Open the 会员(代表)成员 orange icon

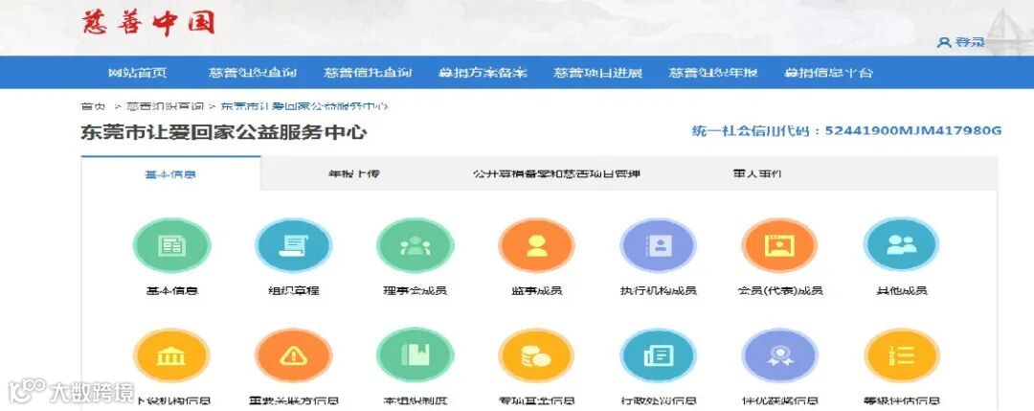point(779,245)
